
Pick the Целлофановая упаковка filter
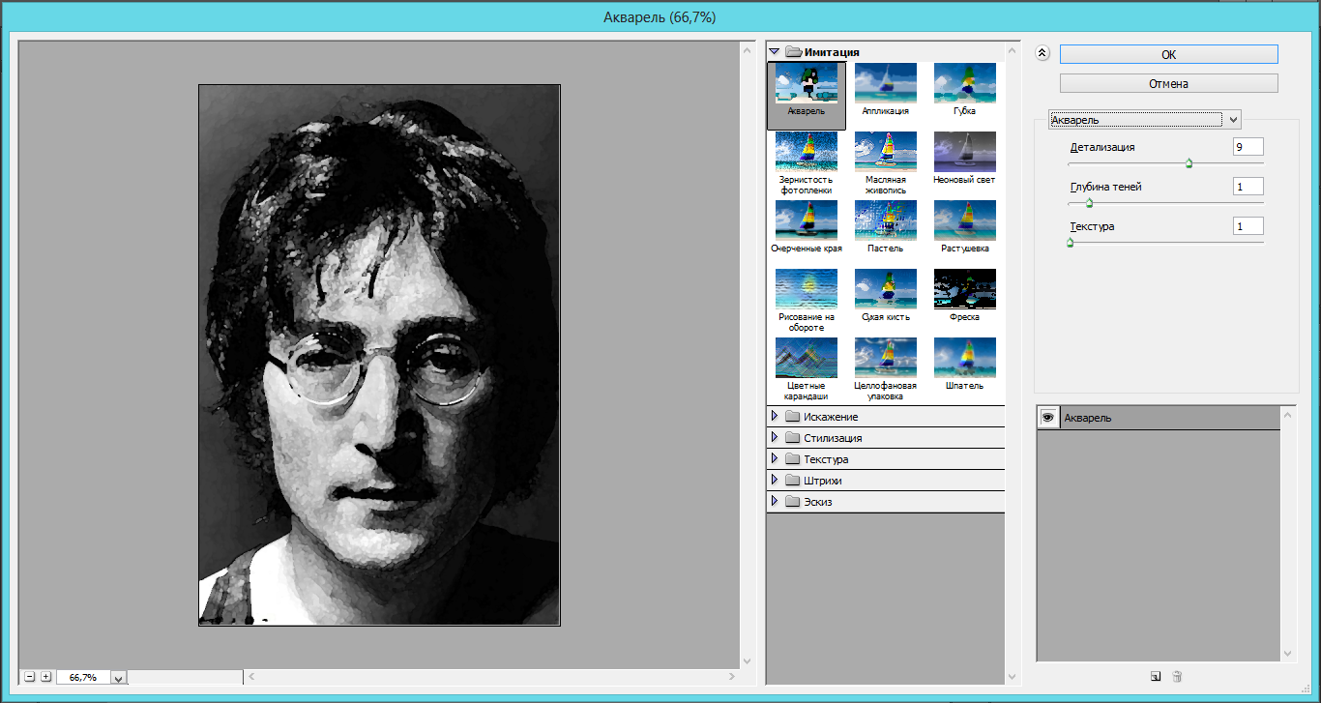pos(886,369)
